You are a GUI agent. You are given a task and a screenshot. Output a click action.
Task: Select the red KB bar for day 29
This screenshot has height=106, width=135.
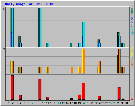[x=119, y=94]
